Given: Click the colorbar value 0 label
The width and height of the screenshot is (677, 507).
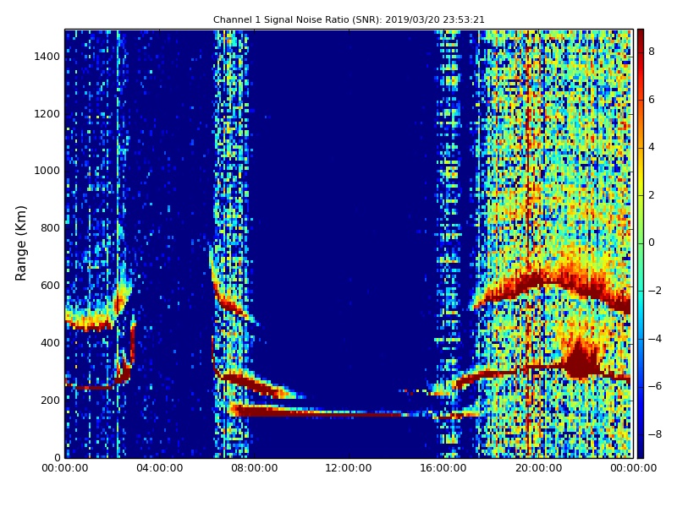Looking at the screenshot, I should (652, 243).
